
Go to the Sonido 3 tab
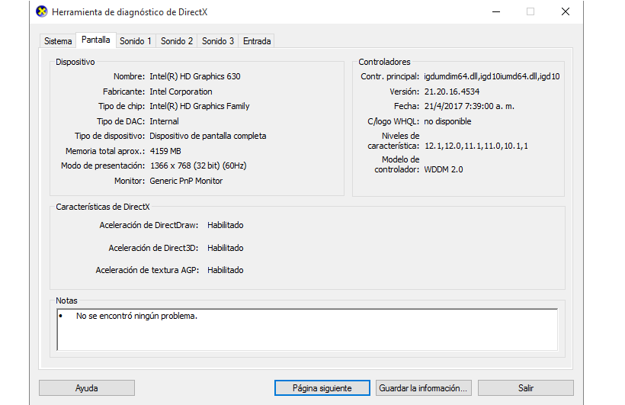[218, 41]
